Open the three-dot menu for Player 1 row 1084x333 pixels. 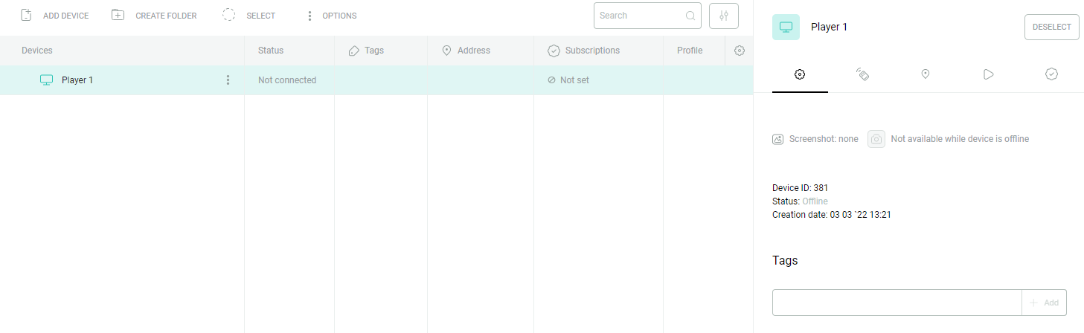[x=228, y=80]
